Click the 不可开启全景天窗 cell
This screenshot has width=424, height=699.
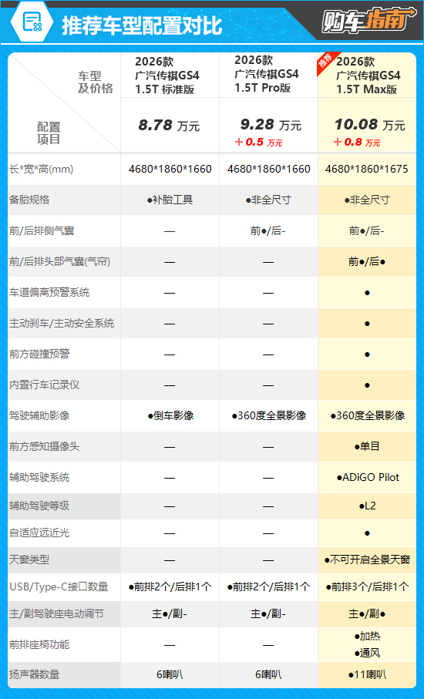click(367, 560)
